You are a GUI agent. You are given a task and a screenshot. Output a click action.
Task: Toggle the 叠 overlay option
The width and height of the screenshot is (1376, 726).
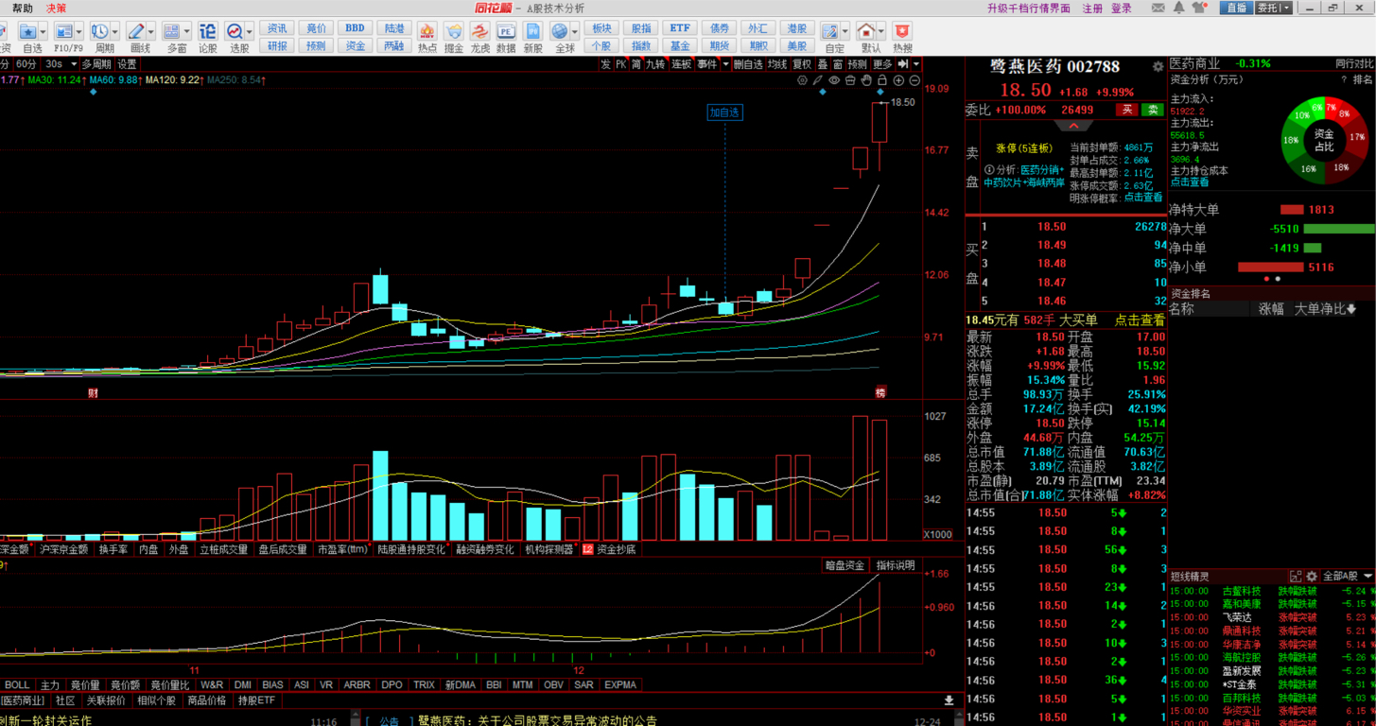click(x=823, y=64)
